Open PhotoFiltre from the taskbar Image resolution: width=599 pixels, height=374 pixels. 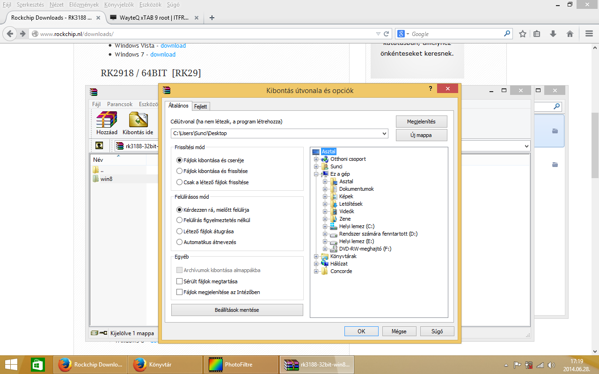click(x=241, y=364)
